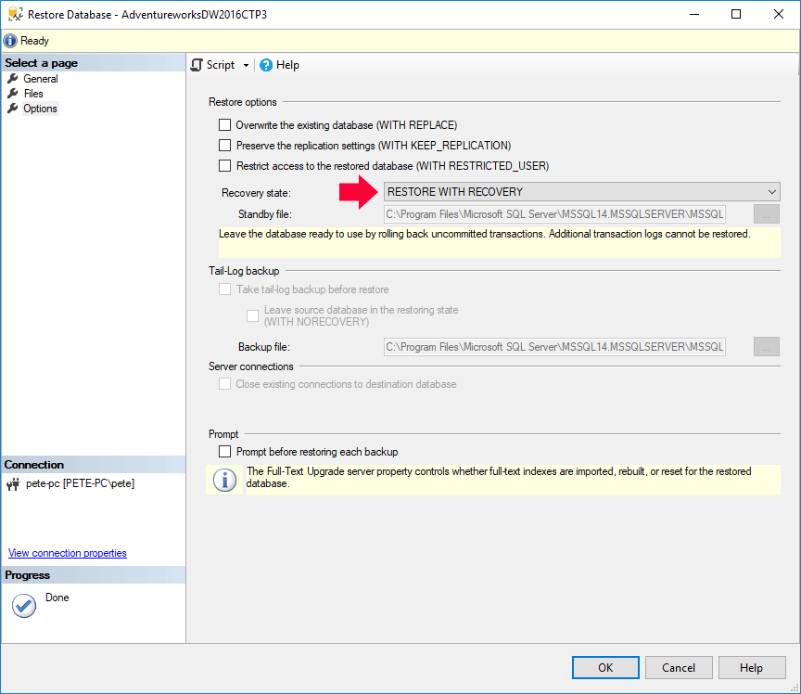Enable Overwrite the existing database checkbox
Viewport: 801px width, 694px height.
(x=224, y=124)
